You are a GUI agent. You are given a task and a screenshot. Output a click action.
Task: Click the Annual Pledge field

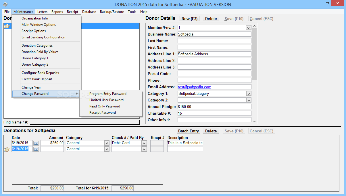[214, 107]
